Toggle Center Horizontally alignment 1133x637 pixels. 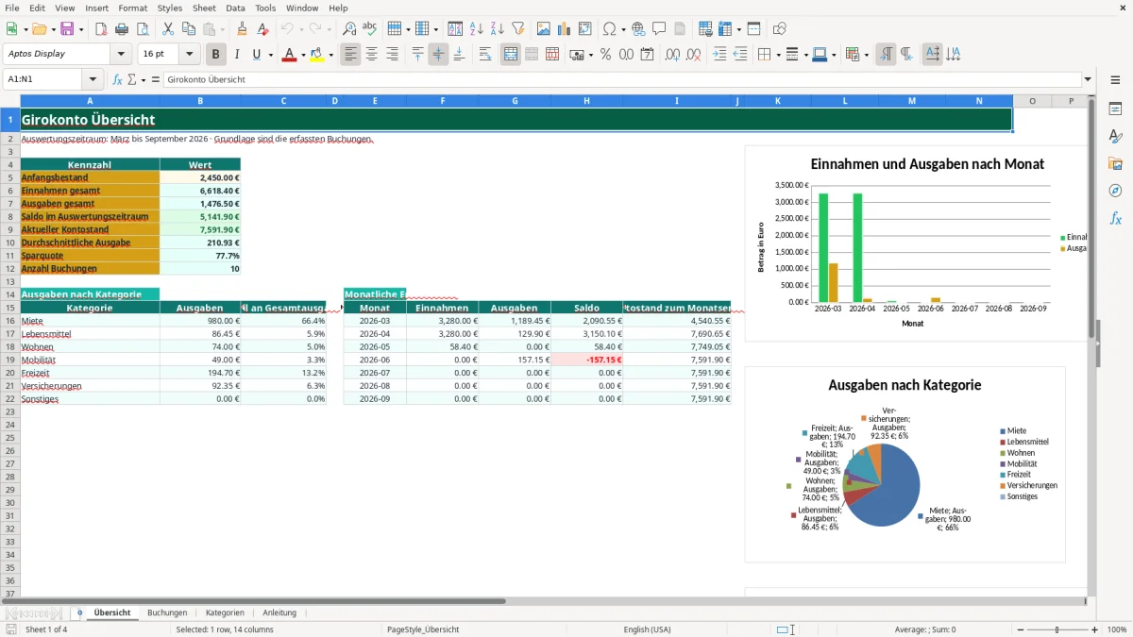pos(372,55)
